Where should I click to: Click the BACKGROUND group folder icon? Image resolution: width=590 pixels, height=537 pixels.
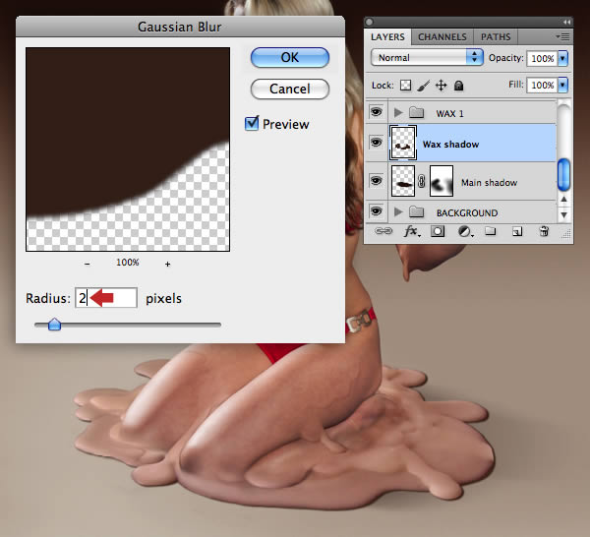417,211
